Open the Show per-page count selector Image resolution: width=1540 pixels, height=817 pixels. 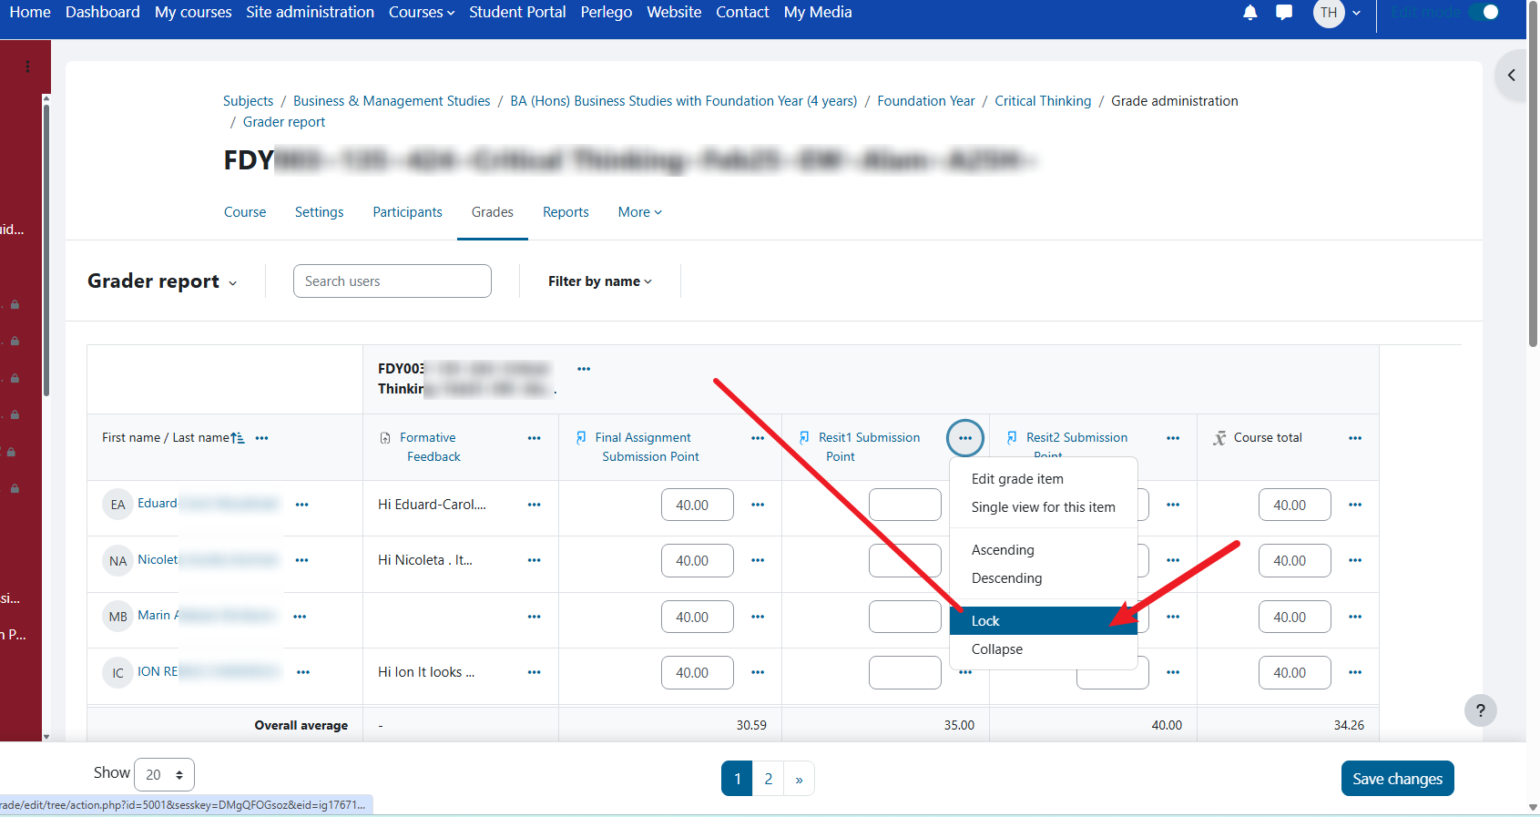pyautogui.click(x=164, y=774)
